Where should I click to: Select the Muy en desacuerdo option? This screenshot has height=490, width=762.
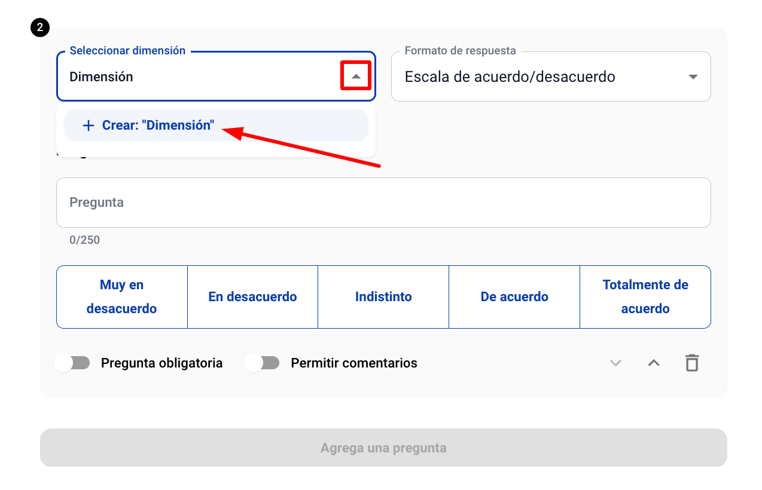pos(122,297)
